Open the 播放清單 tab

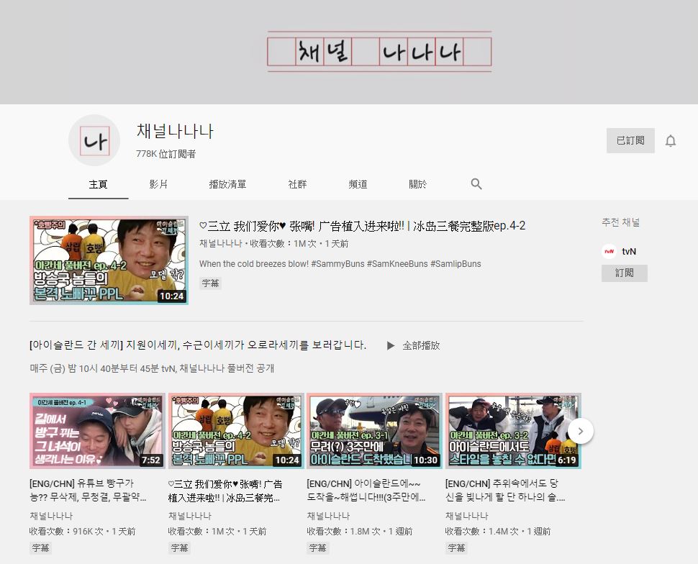pyautogui.click(x=227, y=184)
